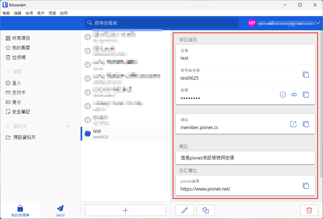The width and height of the screenshot is (323, 219).
Task: Copy the password to clipboard
Action: click(306, 94)
